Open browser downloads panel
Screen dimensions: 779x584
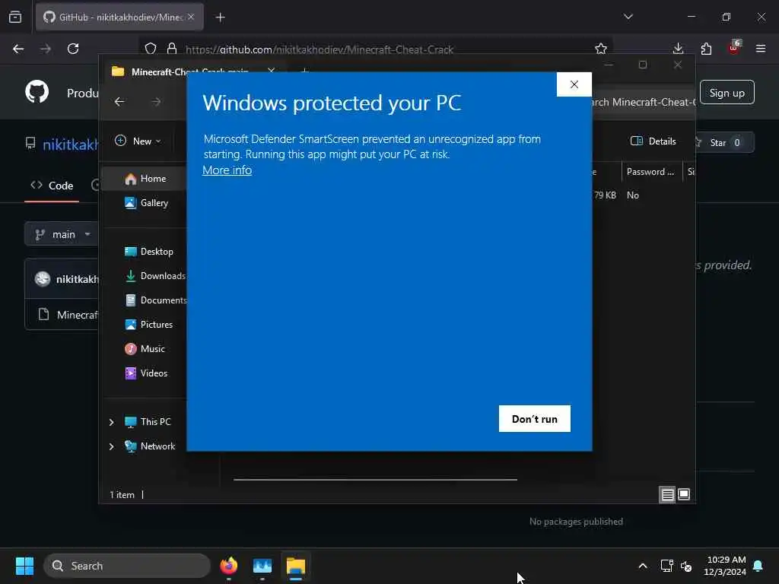click(678, 49)
